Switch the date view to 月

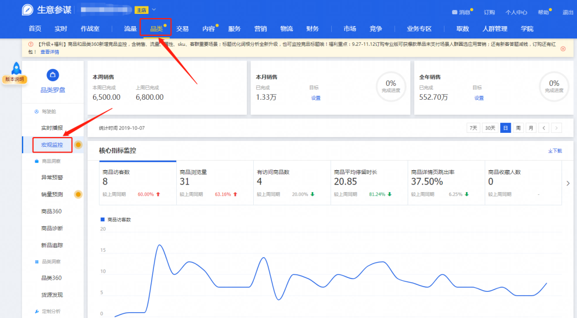(x=531, y=128)
